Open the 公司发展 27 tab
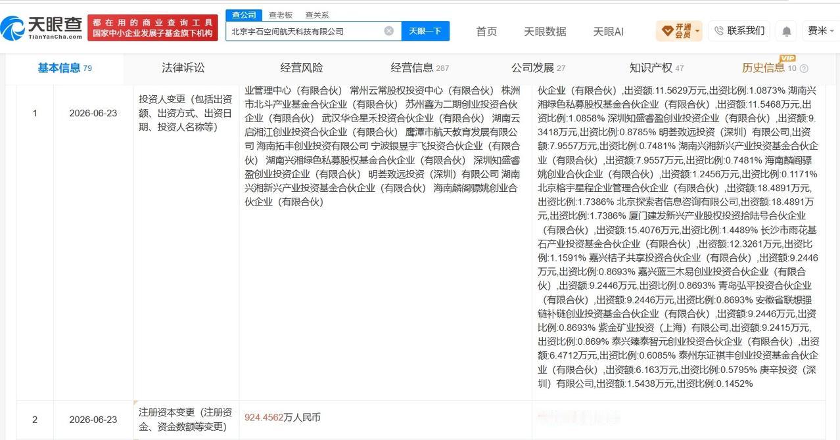 tap(538, 68)
